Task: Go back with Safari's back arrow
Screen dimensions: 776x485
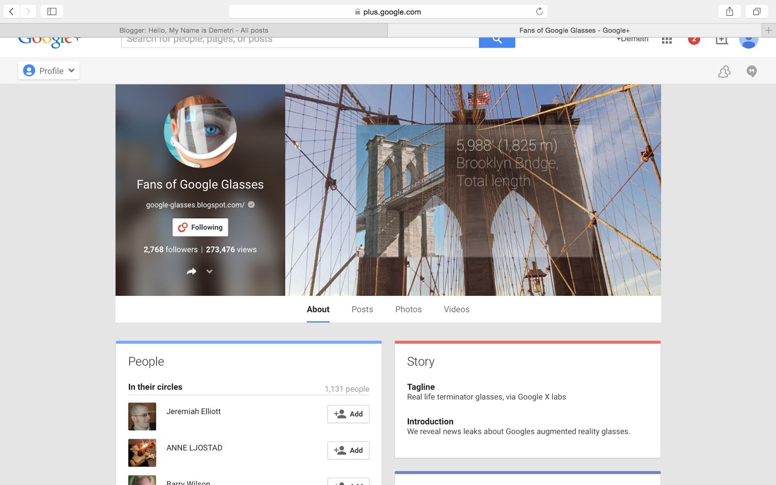Action: click(x=11, y=11)
